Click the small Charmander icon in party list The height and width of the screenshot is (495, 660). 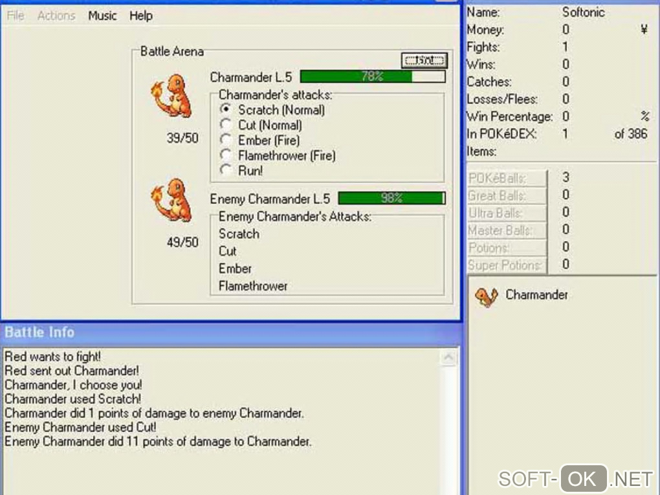click(x=486, y=296)
